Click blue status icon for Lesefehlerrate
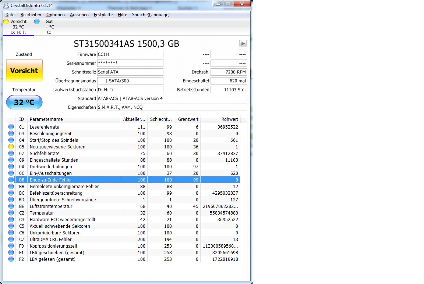Viewport: 424px width, 284px height. 11,127
